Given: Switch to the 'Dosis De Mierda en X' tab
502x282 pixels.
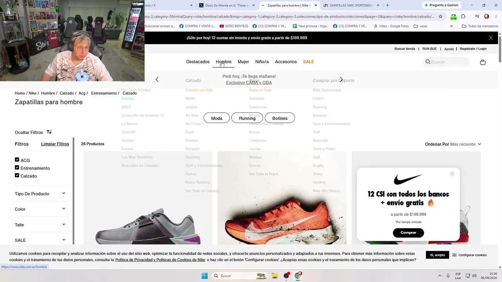Looking at the screenshot, I should pyautogui.click(x=227, y=5).
